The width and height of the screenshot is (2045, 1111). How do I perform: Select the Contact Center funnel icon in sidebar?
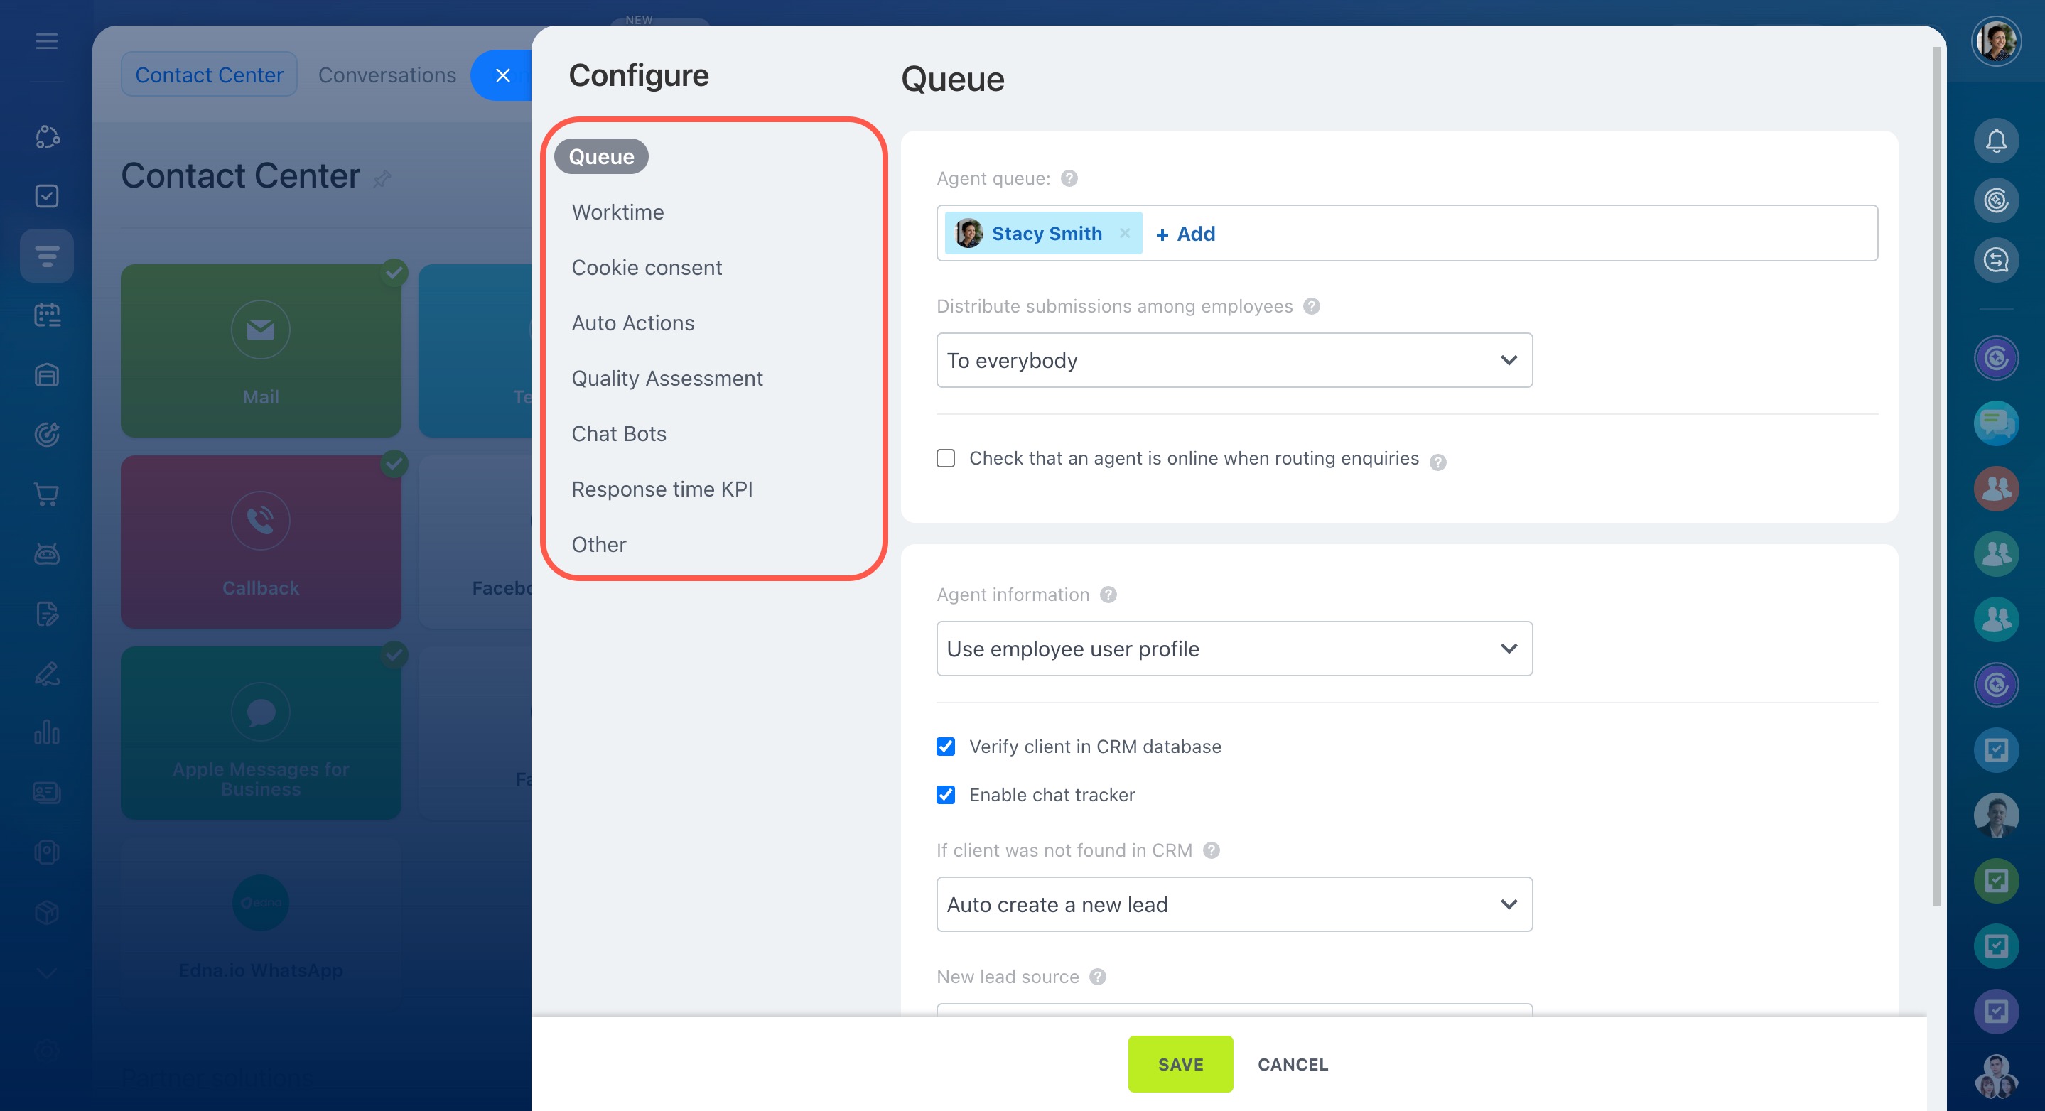(47, 256)
